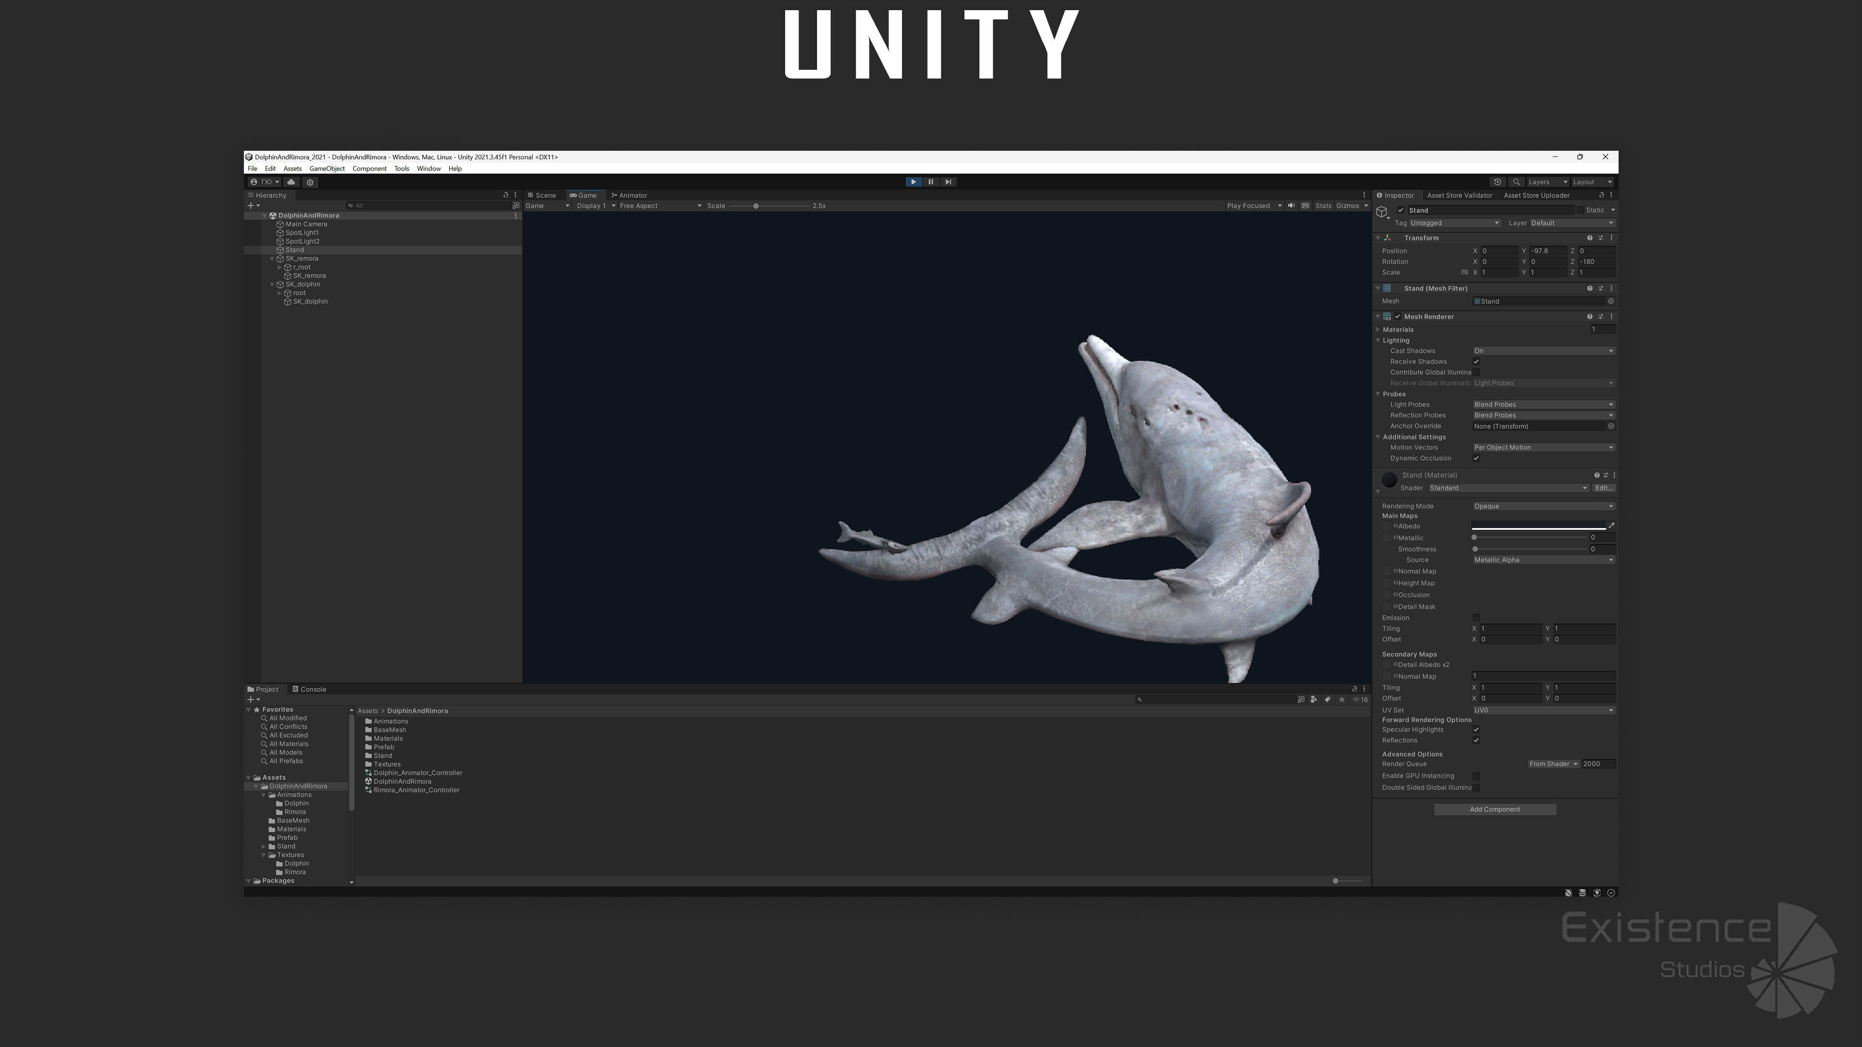
Task: Click the Add Component button
Action: (1495, 810)
